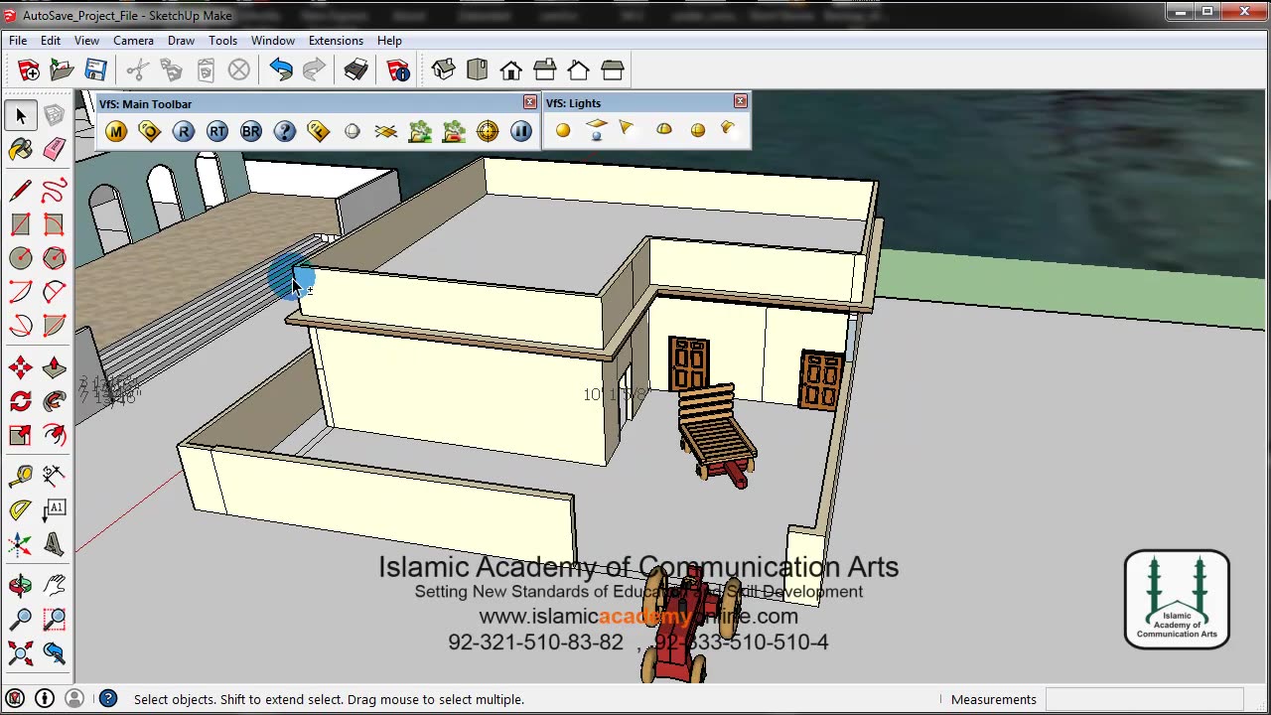Add V-Ray Omni Light
Viewport: 1271px width, 715px height.
pos(563,130)
